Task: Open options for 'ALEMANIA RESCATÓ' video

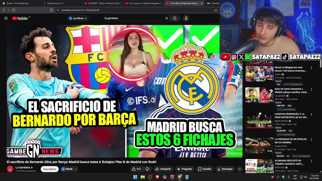Action: (311, 161)
